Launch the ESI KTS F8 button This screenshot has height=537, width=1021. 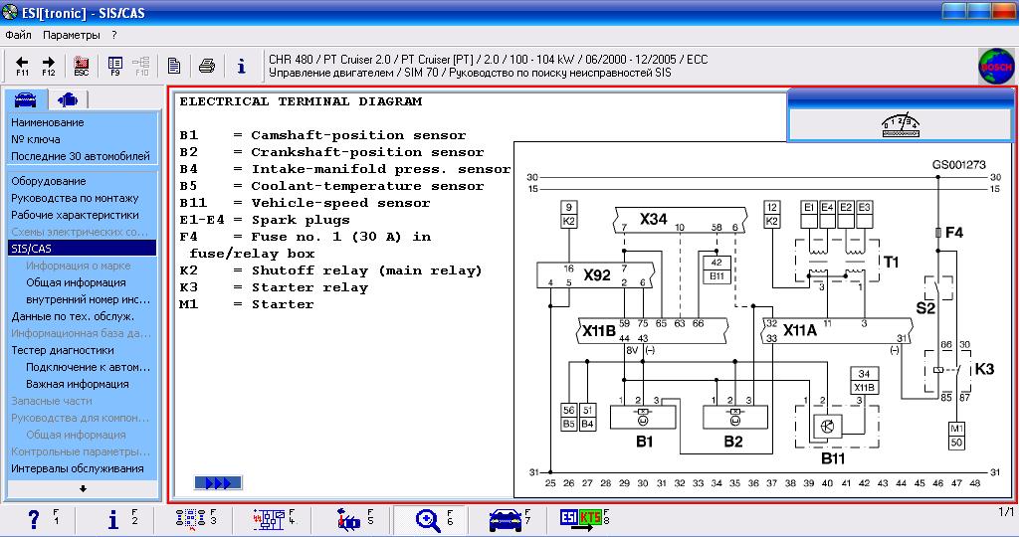point(580,519)
